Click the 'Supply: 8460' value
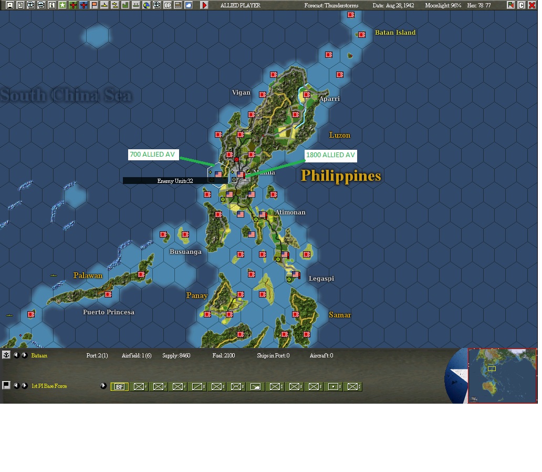Image resolution: width=542 pixels, height=472 pixels. point(176,355)
